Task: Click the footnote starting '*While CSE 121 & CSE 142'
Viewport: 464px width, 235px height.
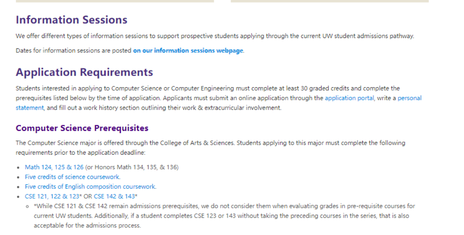Action: 224,216
